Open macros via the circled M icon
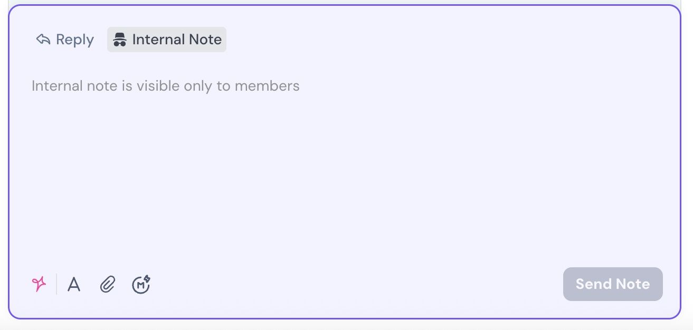Viewport: 693px width, 330px height. coord(141,285)
